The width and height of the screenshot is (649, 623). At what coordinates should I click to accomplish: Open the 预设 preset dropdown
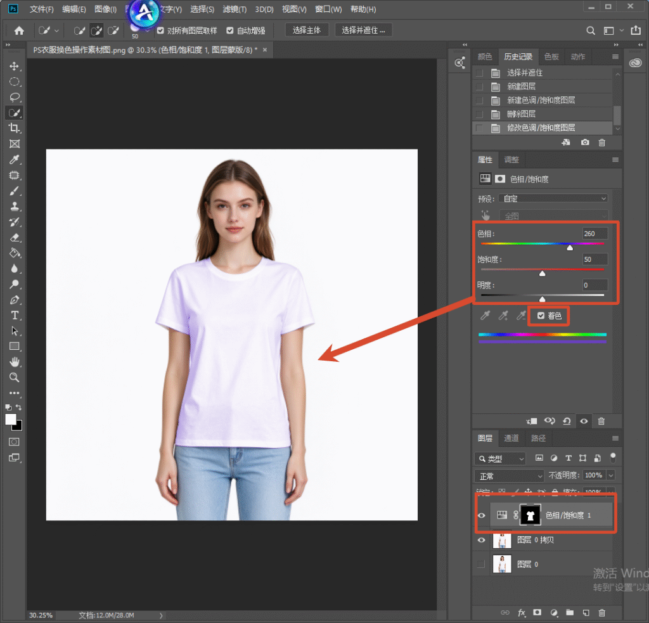553,199
